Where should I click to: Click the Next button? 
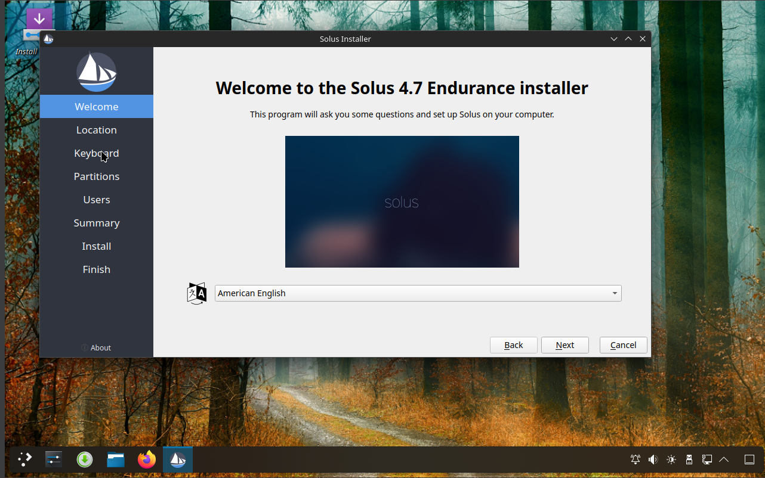[565, 345]
